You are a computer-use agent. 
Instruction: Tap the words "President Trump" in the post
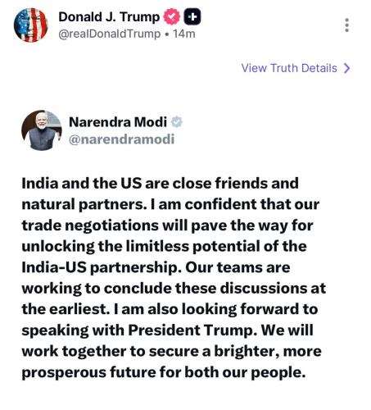point(192,330)
